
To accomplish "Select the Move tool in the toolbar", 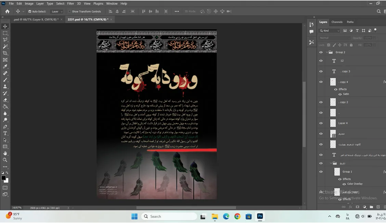I will click(x=5, y=26).
